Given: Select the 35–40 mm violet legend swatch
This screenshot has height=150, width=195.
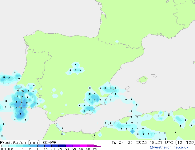Looking at the screenshot, I should (x=76, y=146).
